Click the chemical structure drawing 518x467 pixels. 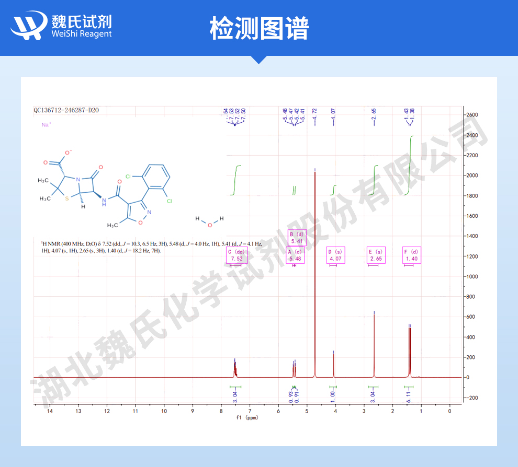pyautogui.click(x=105, y=189)
